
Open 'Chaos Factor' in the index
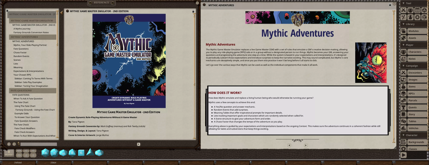click(20, 52)
